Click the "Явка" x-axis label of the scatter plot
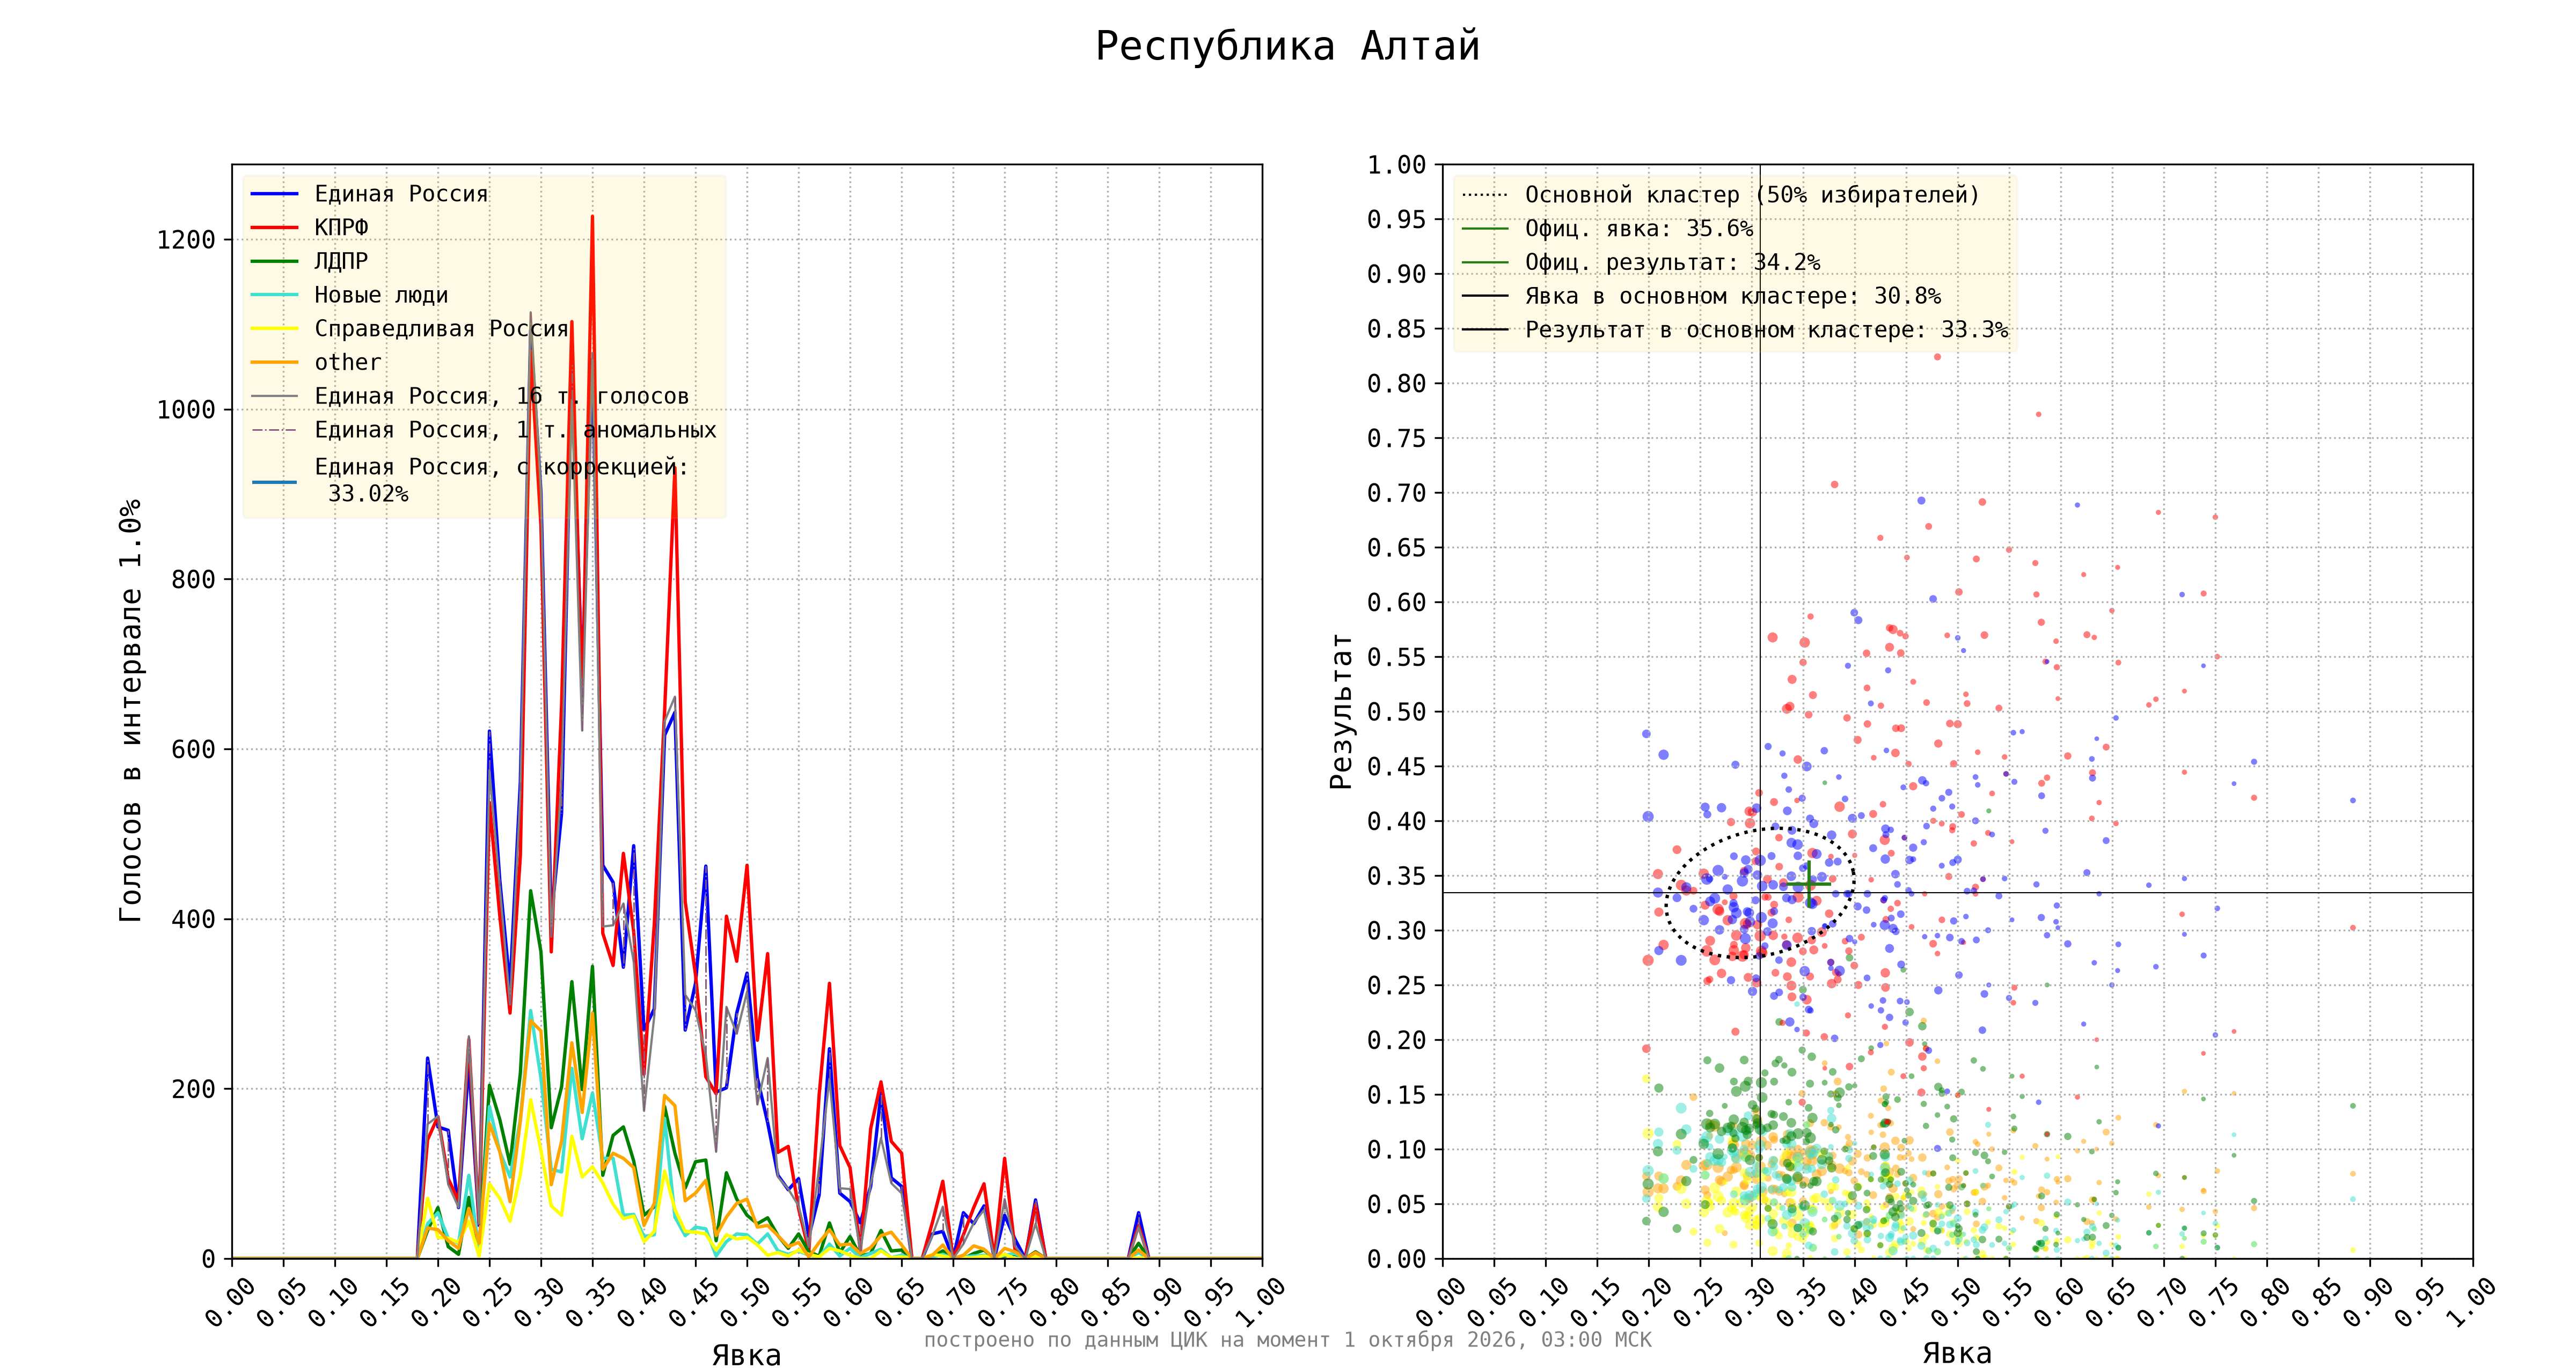The width and height of the screenshot is (2576, 1368). [x=1957, y=1353]
